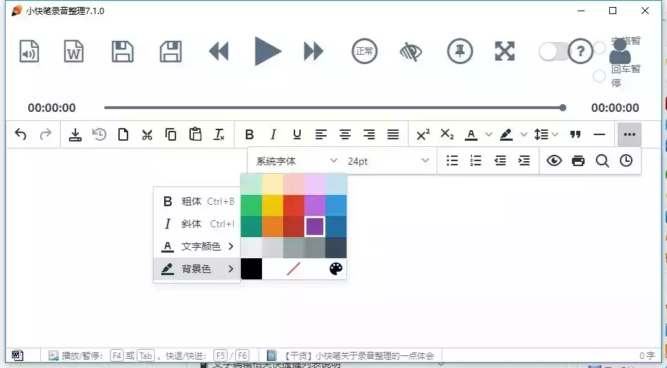
Task: Collapse the more options ellipsis button
Action: coord(630,134)
